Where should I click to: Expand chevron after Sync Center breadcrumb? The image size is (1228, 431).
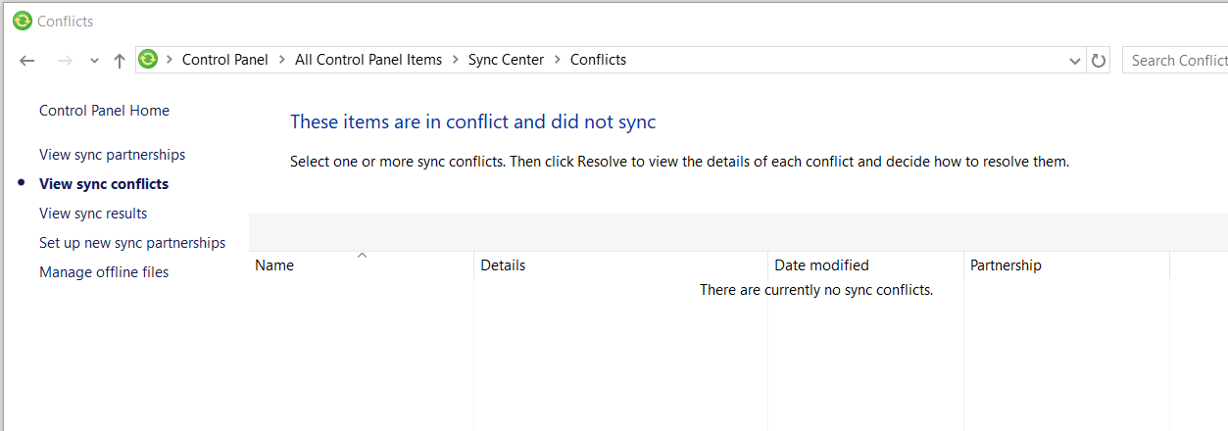coord(558,60)
